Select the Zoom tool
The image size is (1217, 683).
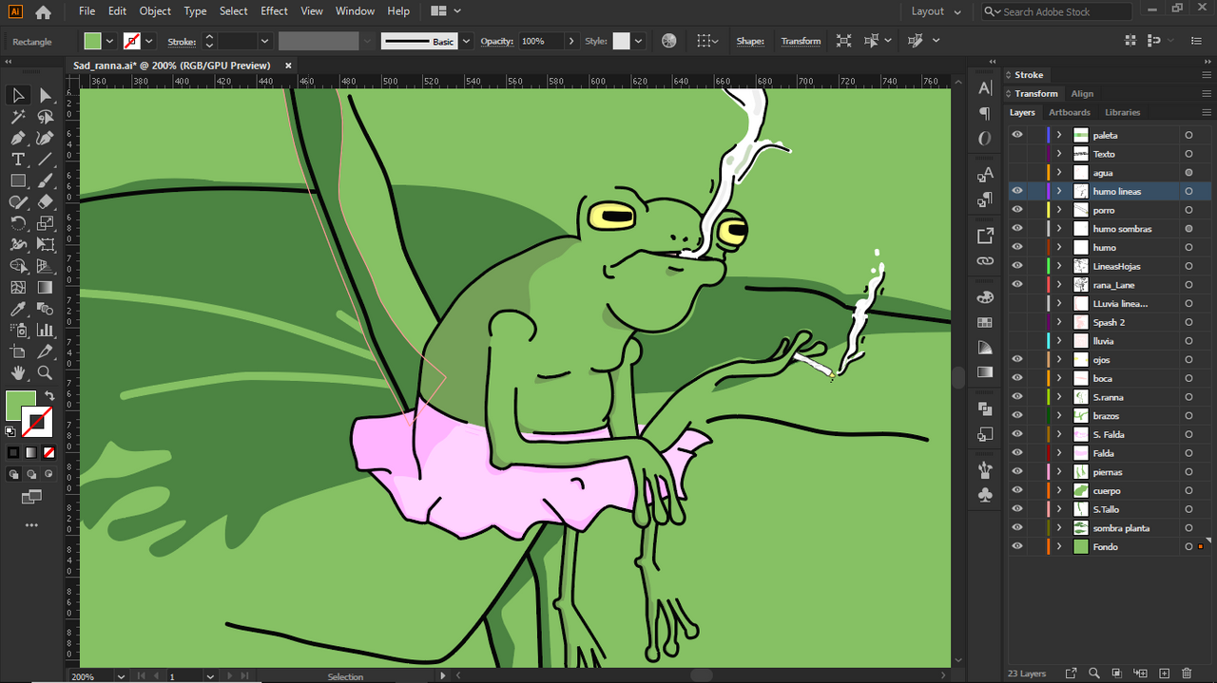tap(45, 373)
